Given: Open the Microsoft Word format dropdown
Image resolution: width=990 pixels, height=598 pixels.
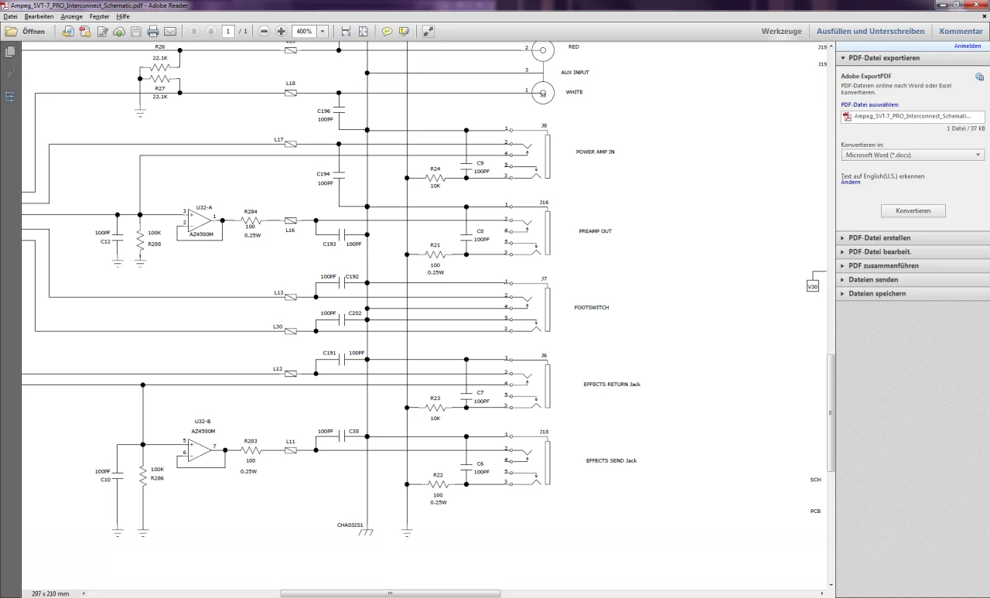Looking at the screenshot, I should tap(913, 155).
